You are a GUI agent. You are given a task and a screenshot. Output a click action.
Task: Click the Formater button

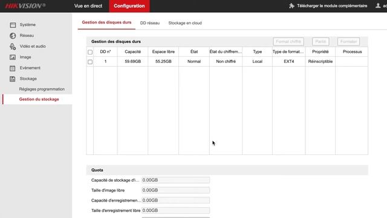348,42
